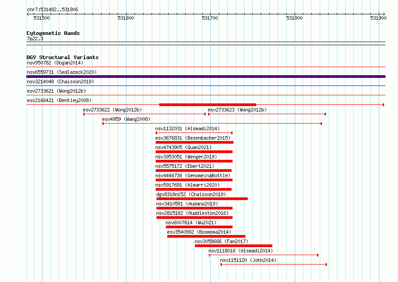Click esv3676831 (Besenbacher2015) variant label

pos(193,138)
